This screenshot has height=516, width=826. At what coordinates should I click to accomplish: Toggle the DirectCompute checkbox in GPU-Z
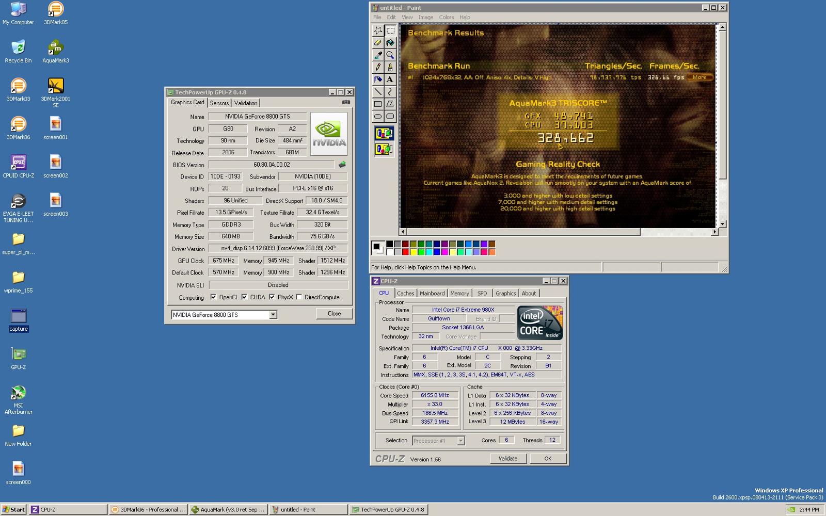pos(299,297)
